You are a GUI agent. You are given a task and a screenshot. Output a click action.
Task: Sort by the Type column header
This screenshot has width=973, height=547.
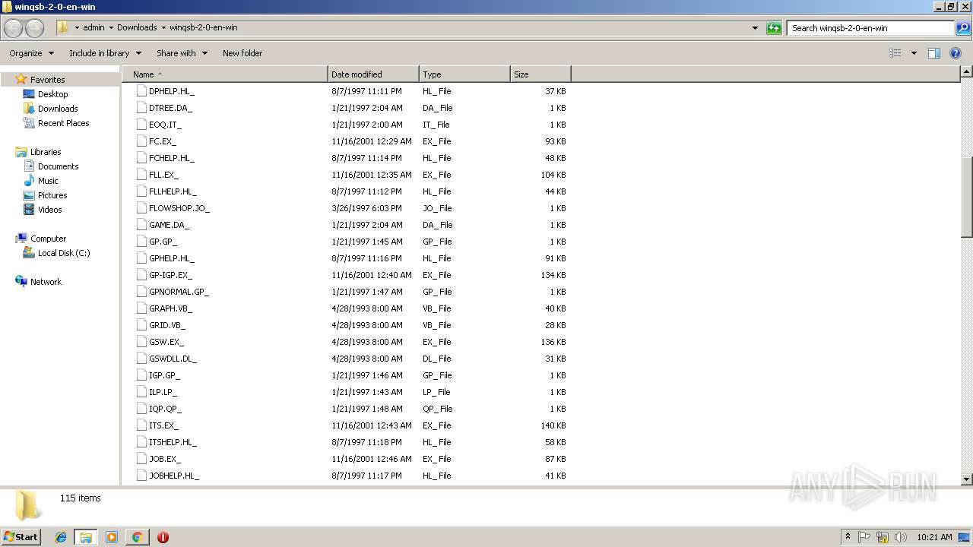tap(464, 74)
